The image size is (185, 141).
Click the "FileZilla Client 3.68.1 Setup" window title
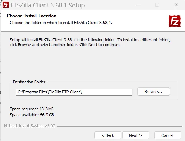(x=48, y=5)
